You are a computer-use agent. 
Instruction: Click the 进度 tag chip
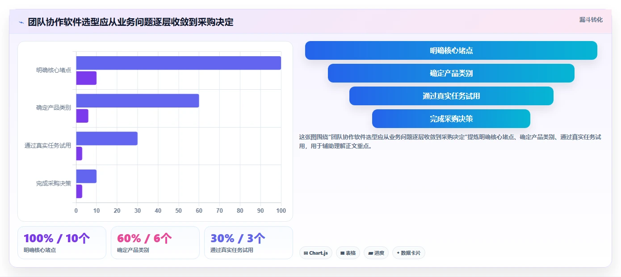pyautogui.click(x=376, y=253)
